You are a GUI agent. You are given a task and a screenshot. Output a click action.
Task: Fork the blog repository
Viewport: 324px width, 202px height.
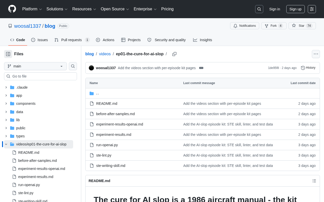[x=274, y=26]
